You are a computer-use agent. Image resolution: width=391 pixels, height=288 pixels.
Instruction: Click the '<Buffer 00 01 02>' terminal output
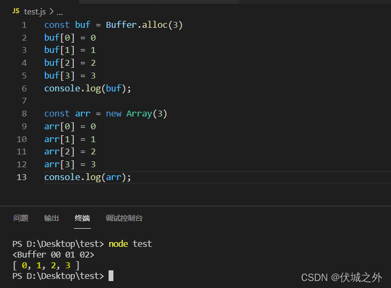coord(53,255)
